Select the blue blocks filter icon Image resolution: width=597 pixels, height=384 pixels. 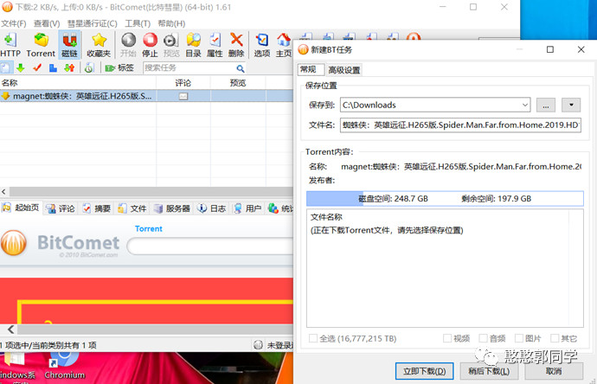point(53,68)
